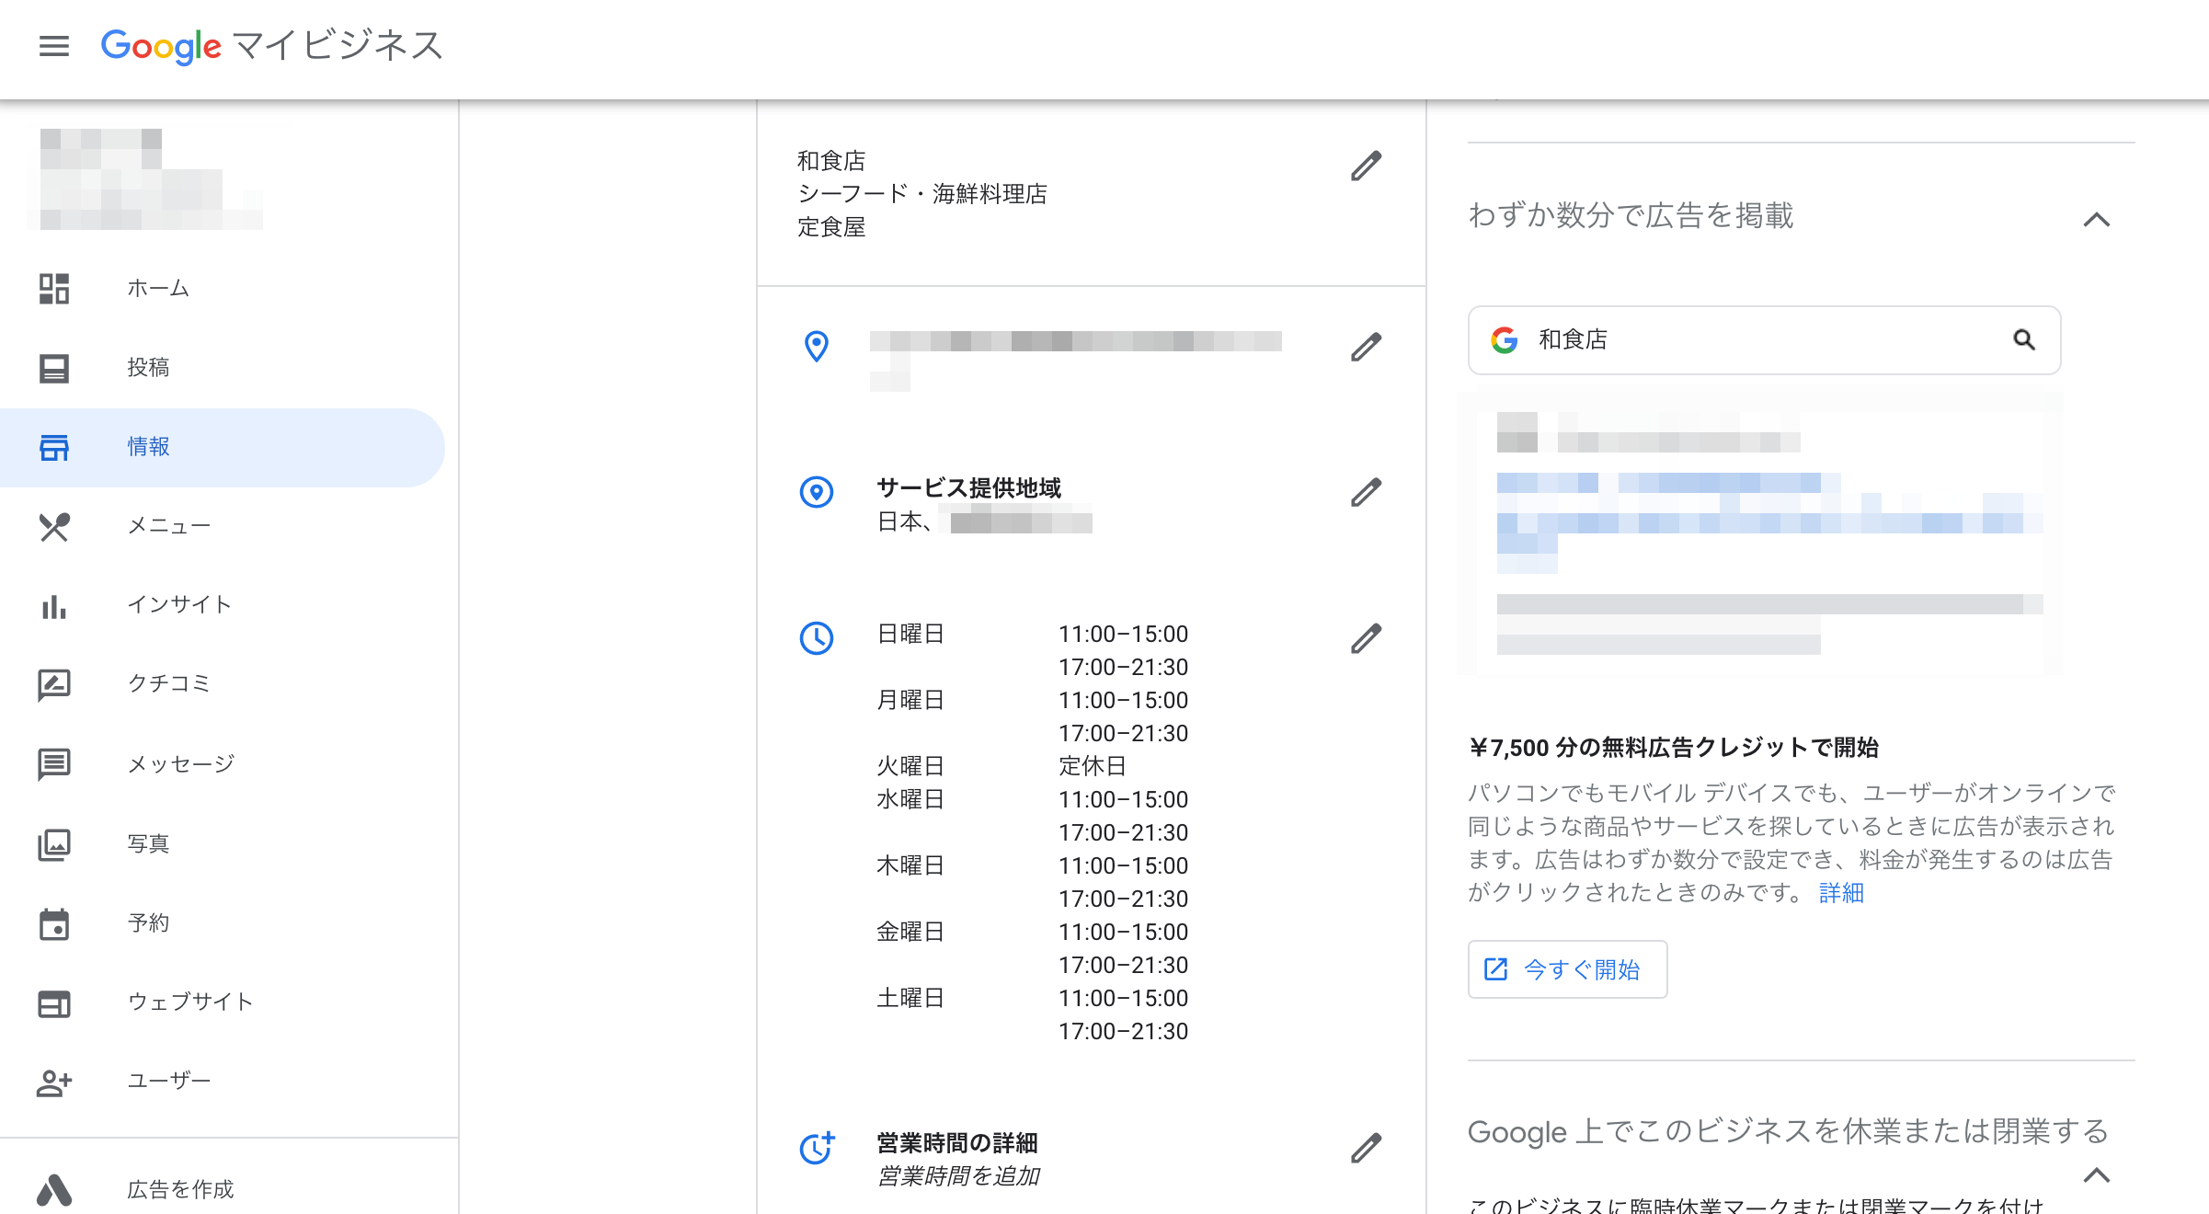Click the ユーザー add person icon
Screen dimensions: 2209x1214
(54, 1082)
